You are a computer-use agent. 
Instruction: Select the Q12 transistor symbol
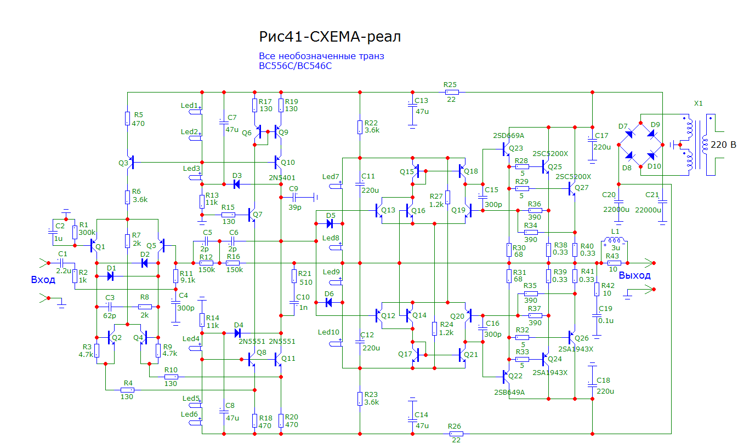(379, 315)
